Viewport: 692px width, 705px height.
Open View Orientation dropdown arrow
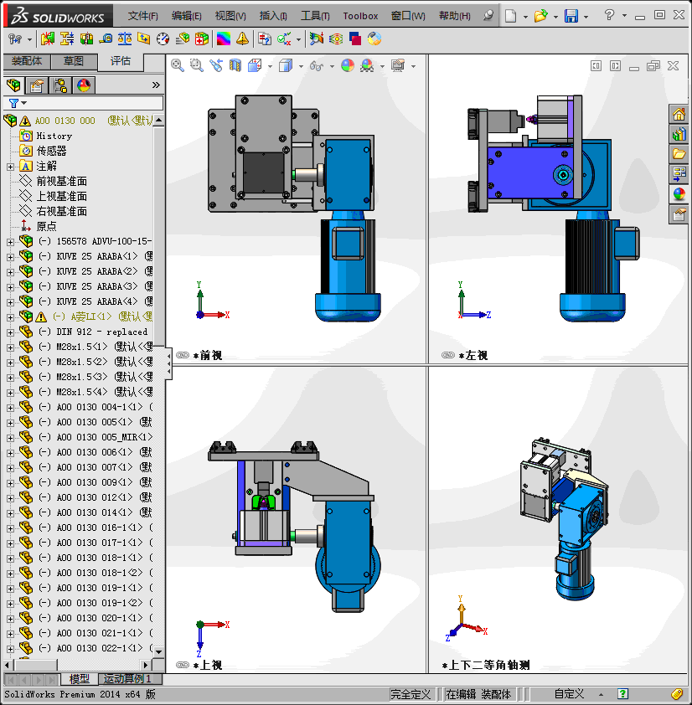click(x=270, y=66)
